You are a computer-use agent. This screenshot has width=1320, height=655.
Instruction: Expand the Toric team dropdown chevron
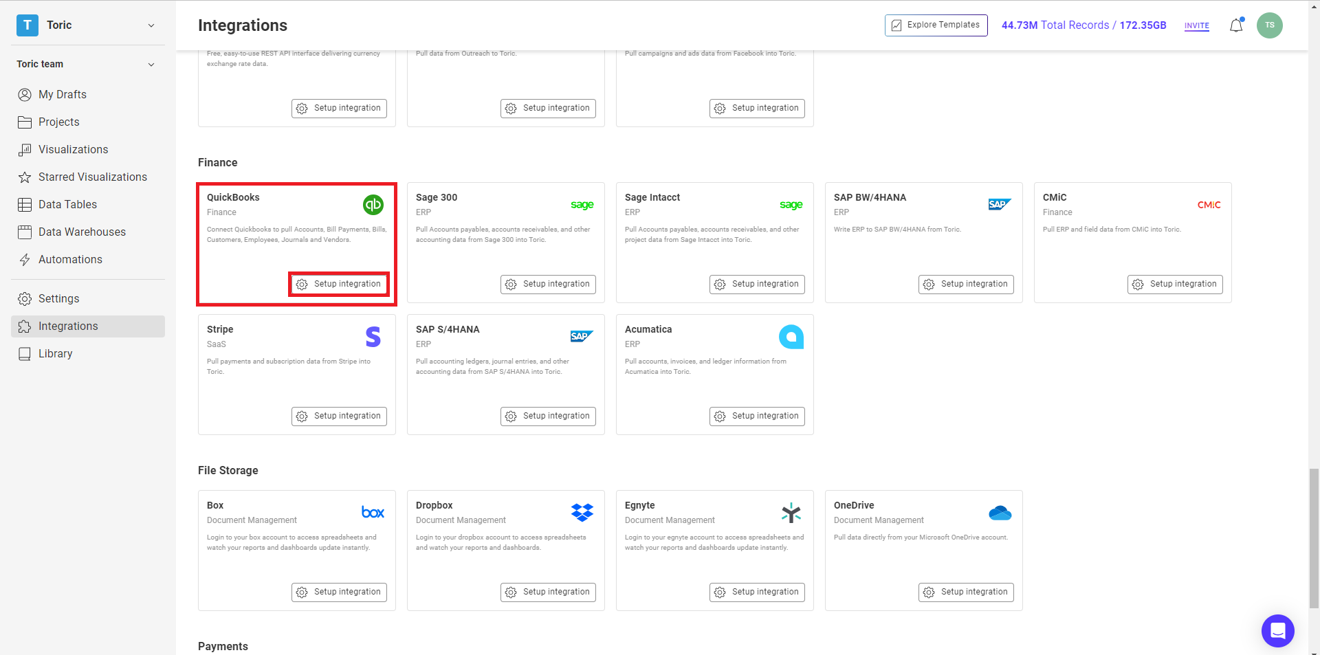(151, 65)
